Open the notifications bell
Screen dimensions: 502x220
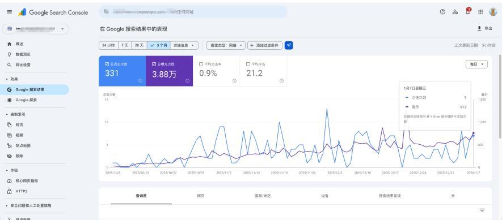coord(468,11)
